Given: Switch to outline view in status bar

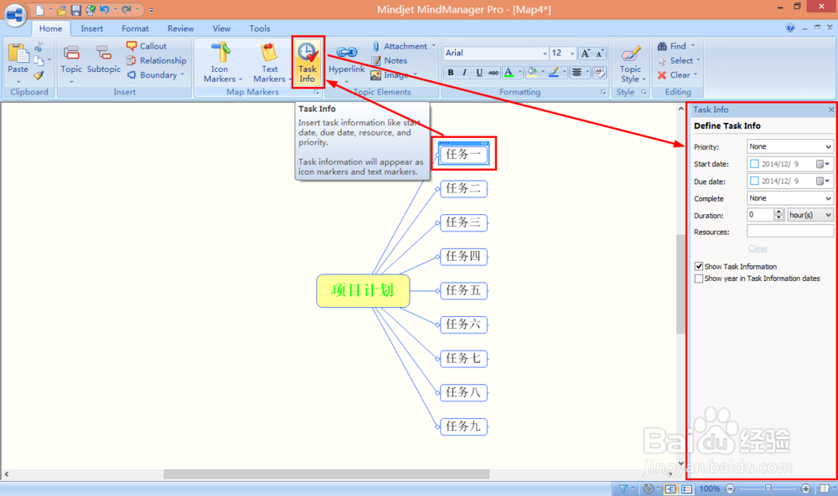Looking at the screenshot, I should (687, 488).
